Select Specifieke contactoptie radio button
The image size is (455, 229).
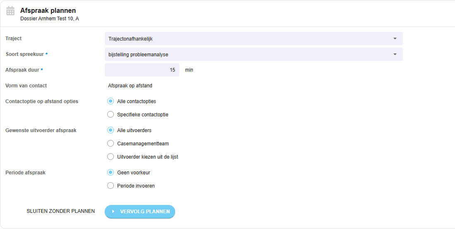pos(111,115)
